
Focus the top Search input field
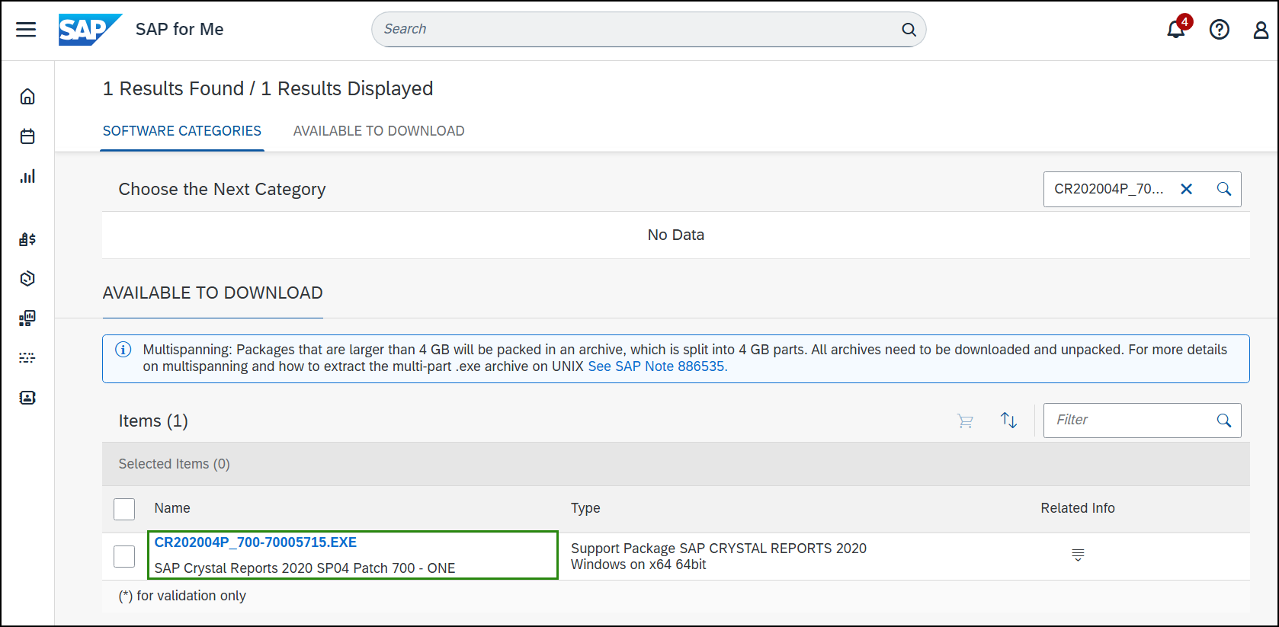[649, 30]
